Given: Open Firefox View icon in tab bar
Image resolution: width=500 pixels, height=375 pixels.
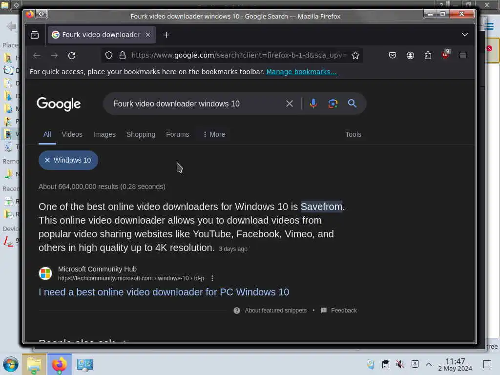Looking at the screenshot, I should [x=35, y=35].
